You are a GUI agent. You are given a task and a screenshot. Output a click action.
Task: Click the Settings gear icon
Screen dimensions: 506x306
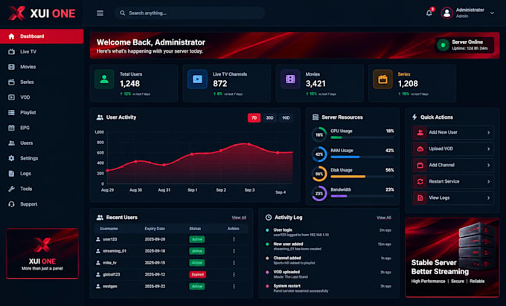[x=11, y=158]
